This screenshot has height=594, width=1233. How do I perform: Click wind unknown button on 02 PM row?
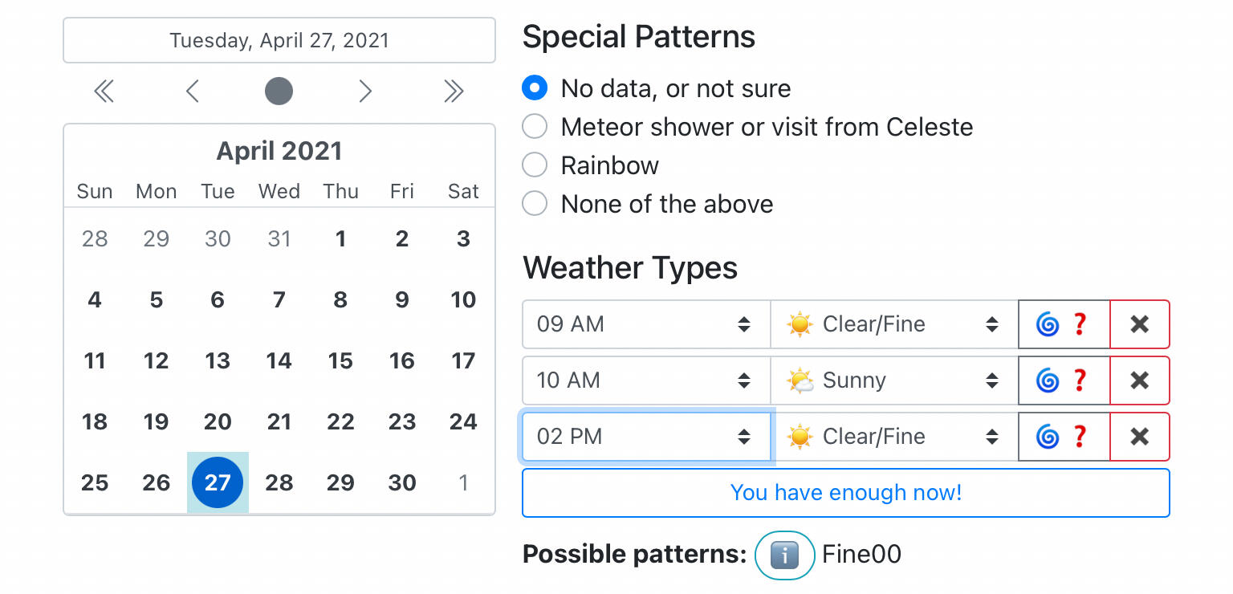click(x=1063, y=437)
